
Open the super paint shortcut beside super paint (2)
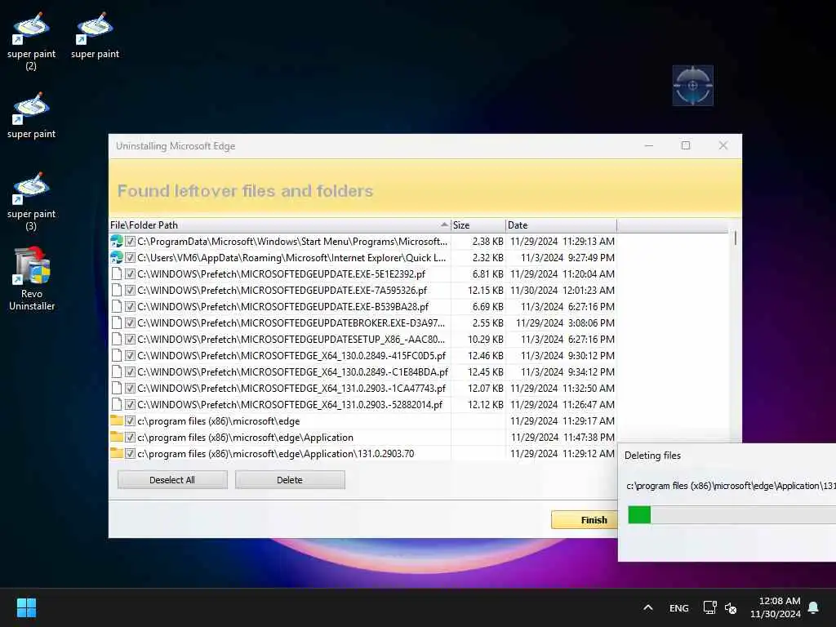(95, 34)
